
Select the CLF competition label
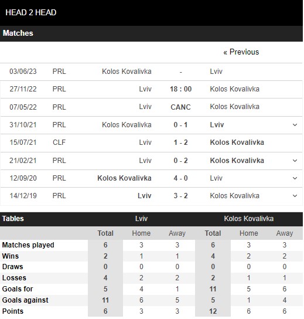59,142
